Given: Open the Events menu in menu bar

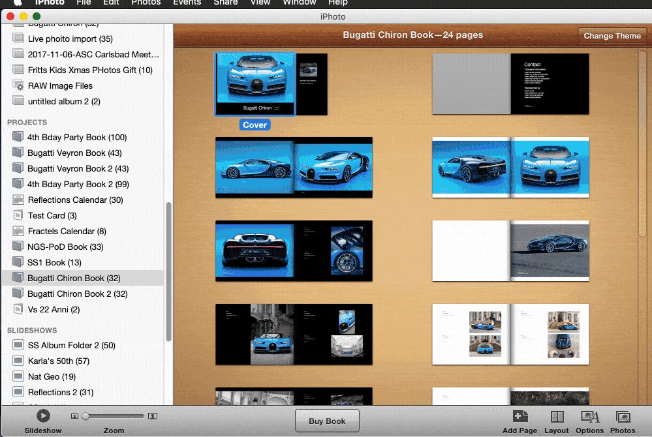Looking at the screenshot, I should pyautogui.click(x=187, y=3).
